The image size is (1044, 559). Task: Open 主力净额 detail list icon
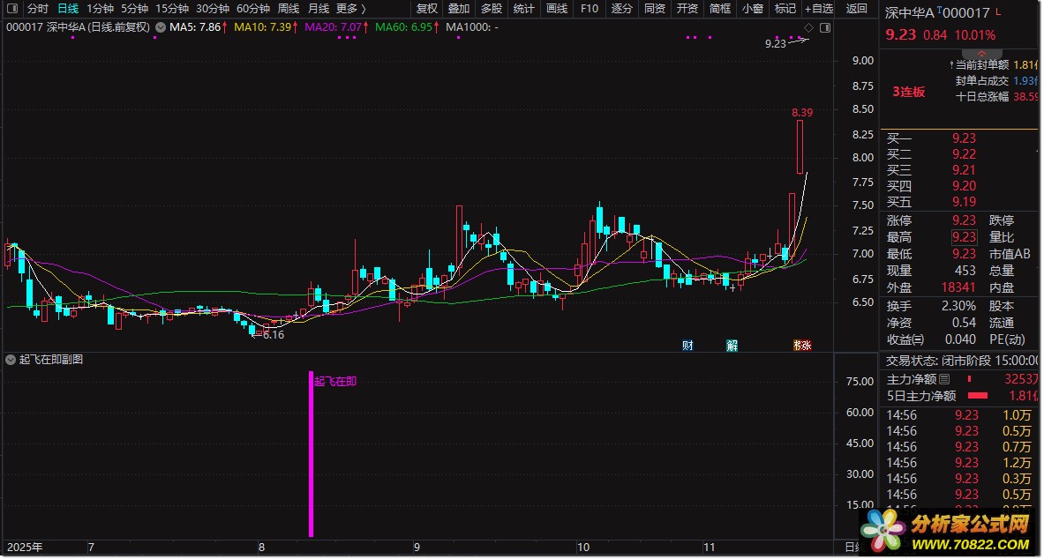pos(944,379)
